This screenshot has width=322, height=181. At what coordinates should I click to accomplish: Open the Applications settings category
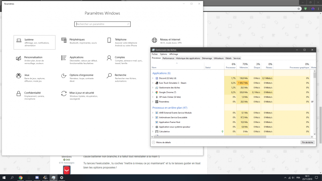pos(76,57)
